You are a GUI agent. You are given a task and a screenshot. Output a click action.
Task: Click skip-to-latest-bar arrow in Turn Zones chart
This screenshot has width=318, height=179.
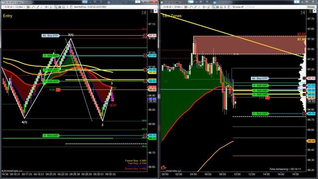[303, 12]
